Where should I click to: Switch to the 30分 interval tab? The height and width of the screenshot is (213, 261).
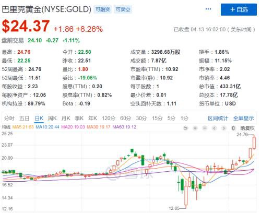141,119
